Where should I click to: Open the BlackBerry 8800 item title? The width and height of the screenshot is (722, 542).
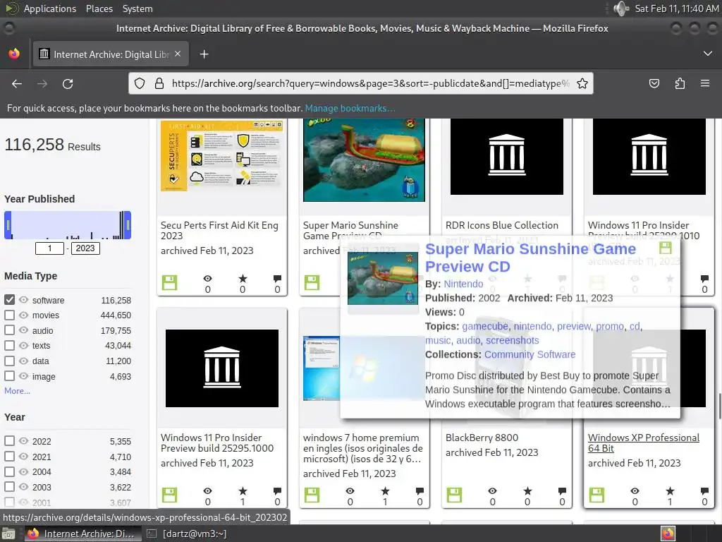482,438
